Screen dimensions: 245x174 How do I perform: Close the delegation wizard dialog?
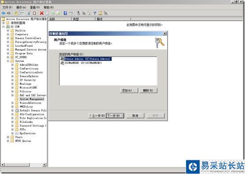coord(165,33)
